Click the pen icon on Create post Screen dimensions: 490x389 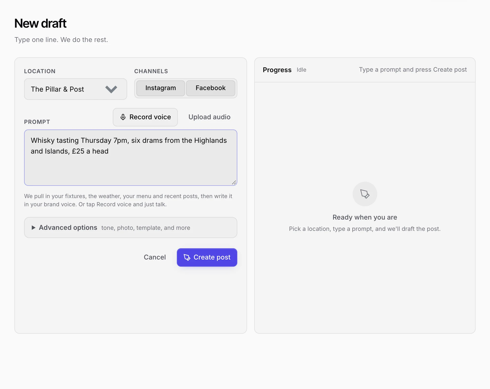tap(187, 257)
